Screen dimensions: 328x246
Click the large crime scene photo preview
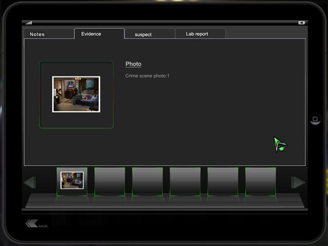coord(76,94)
